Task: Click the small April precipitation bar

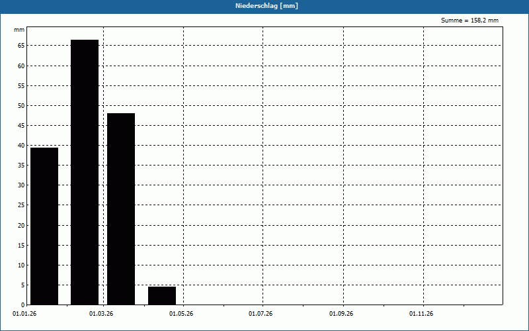Action: (x=162, y=295)
